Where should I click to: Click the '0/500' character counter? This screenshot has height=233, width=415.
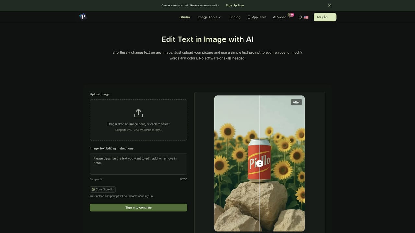pyautogui.click(x=184, y=179)
